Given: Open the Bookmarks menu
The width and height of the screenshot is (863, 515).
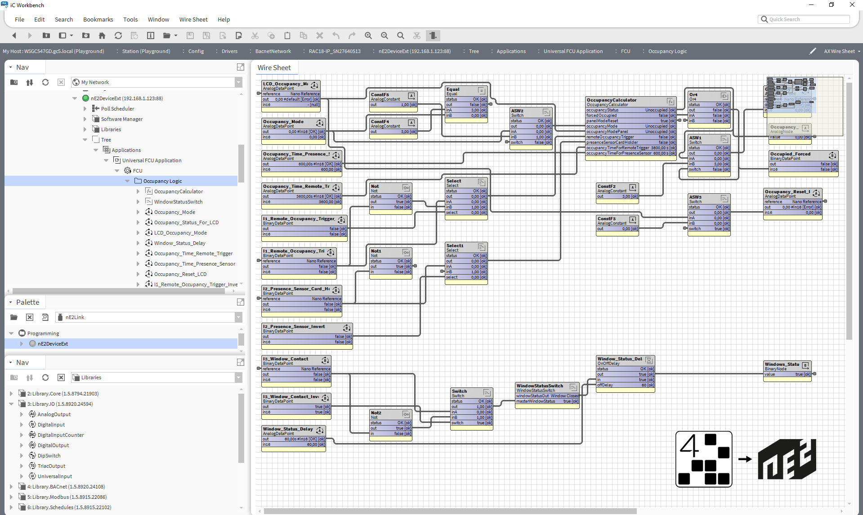Looking at the screenshot, I should coord(98,19).
